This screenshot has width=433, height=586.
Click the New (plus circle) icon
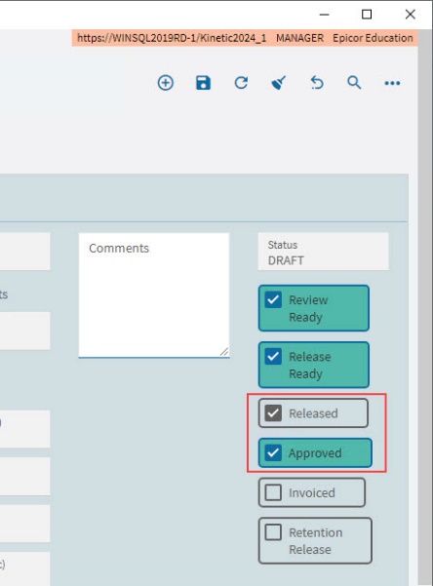(x=165, y=83)
